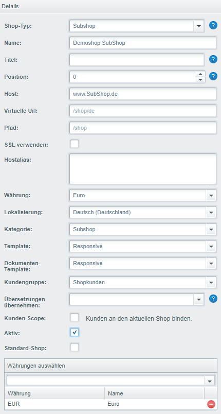Image resolution: width=221 pixels, height=414 pixels.
Task: Increase Position with up spinner arrow
Action: click(200, 74)
